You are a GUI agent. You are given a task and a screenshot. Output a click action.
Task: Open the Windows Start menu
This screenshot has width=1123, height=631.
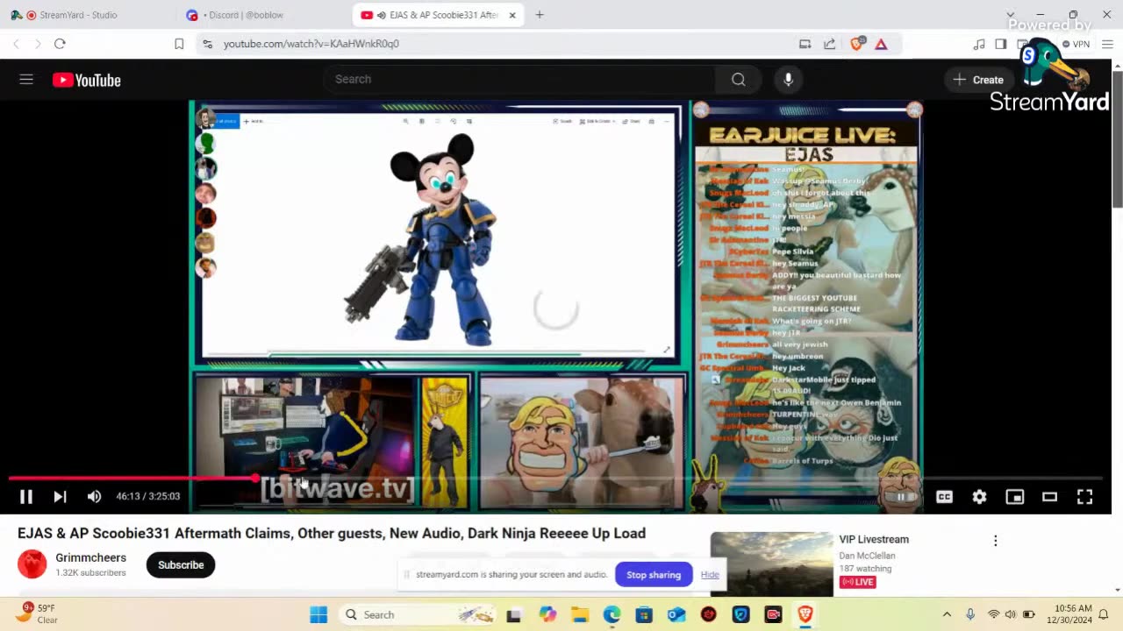(318, 614)
